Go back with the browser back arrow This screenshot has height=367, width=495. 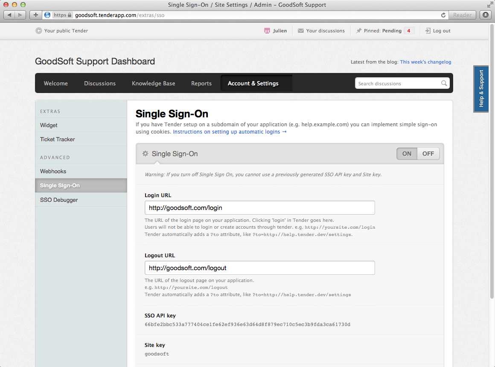pyautogui.click(x=9, y=15)
